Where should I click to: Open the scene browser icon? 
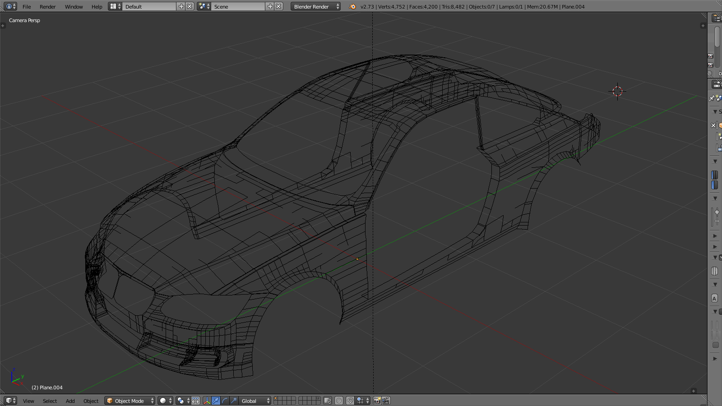[204, 6]
